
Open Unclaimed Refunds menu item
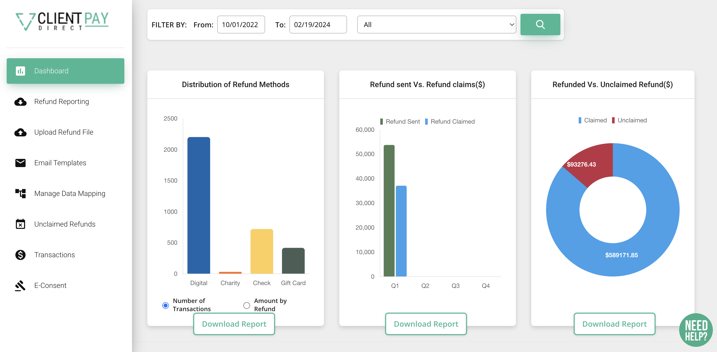(64, 224)
